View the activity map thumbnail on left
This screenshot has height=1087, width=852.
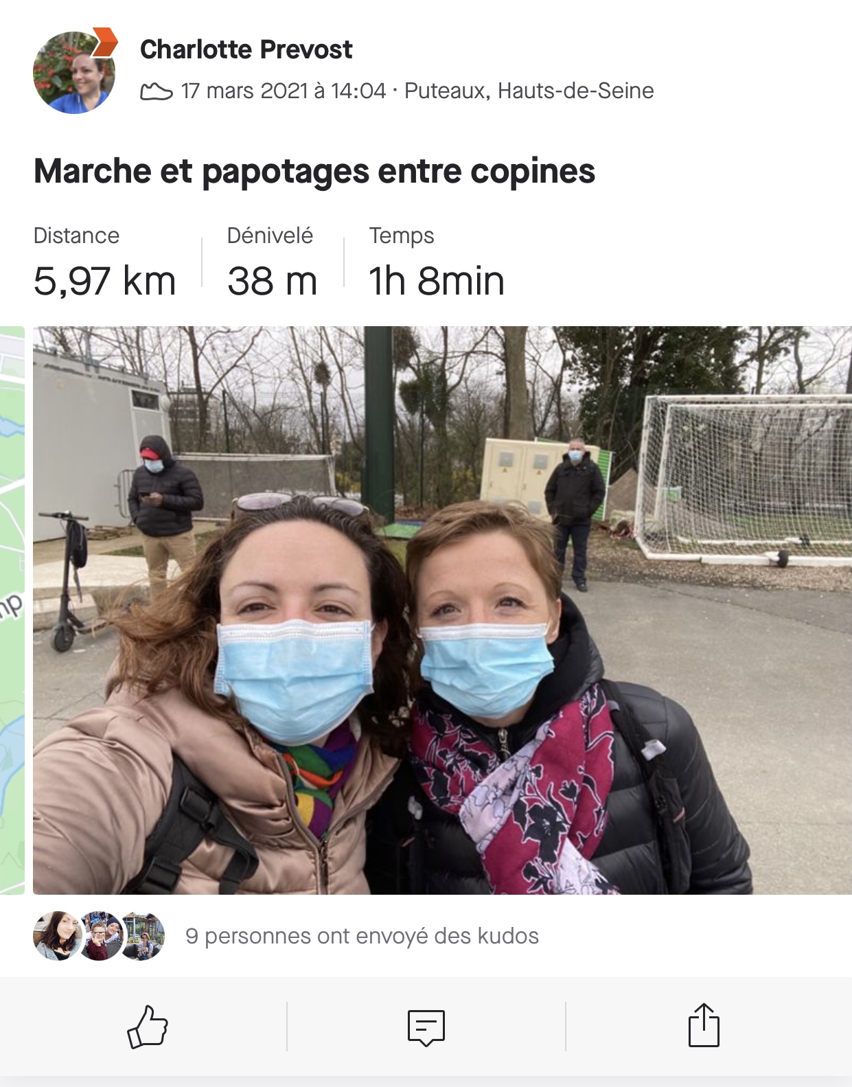[12, 610]
